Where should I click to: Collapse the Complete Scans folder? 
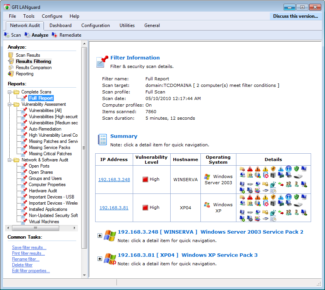(x=10, y=92)
